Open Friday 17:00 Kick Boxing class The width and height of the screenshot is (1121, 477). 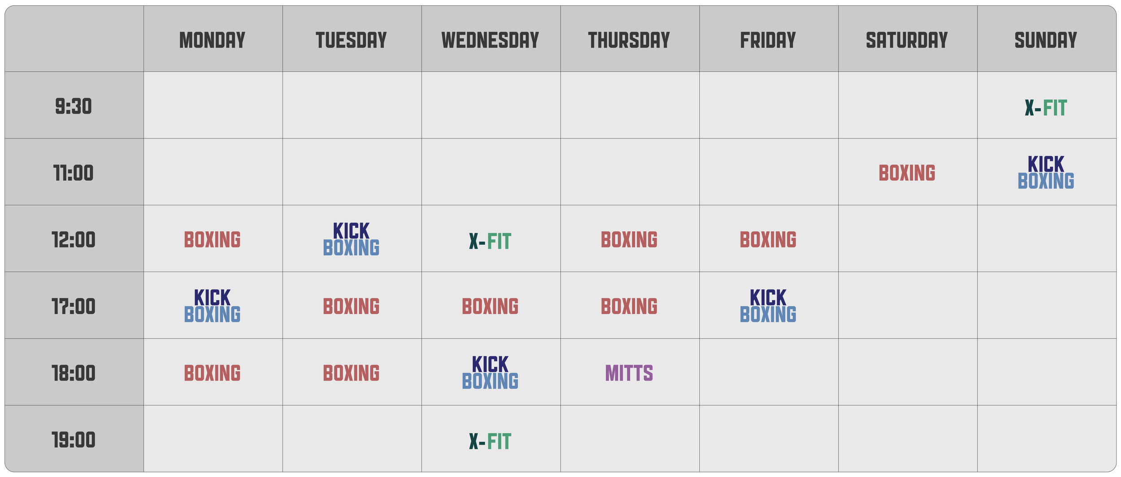point(768,306)
